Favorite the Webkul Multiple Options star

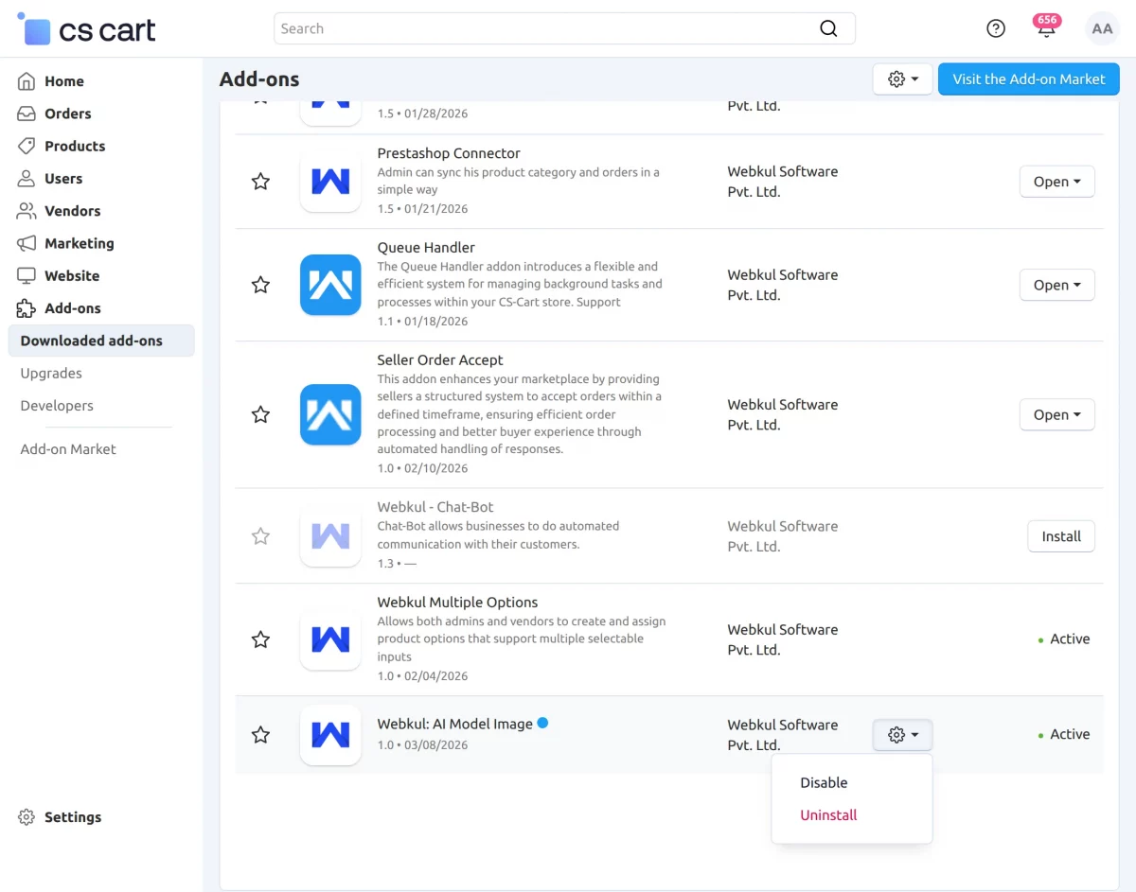pos(260,639)
